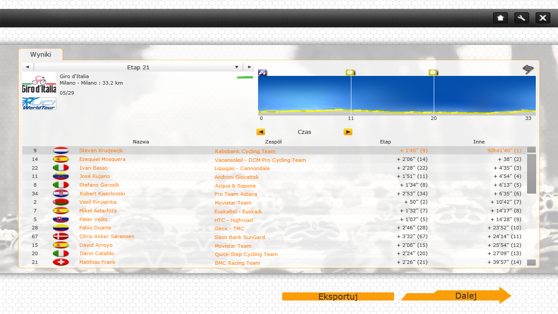Click the UCI WorldTour logo
This screenshot has width=558, height=314.
pyautogui.click(x=39, y=104)
